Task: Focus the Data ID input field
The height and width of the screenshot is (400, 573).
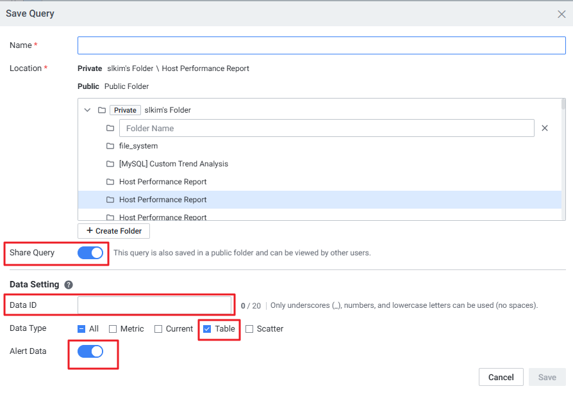Action: pos(154,305)
